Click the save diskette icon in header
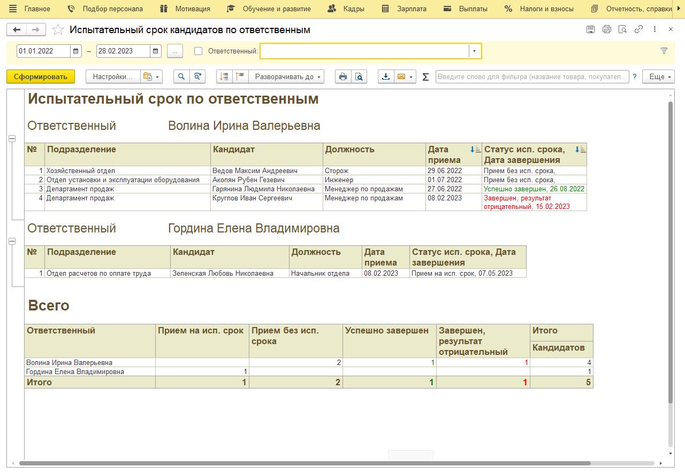This screenshot has width=685, height=474. [590, 29]
